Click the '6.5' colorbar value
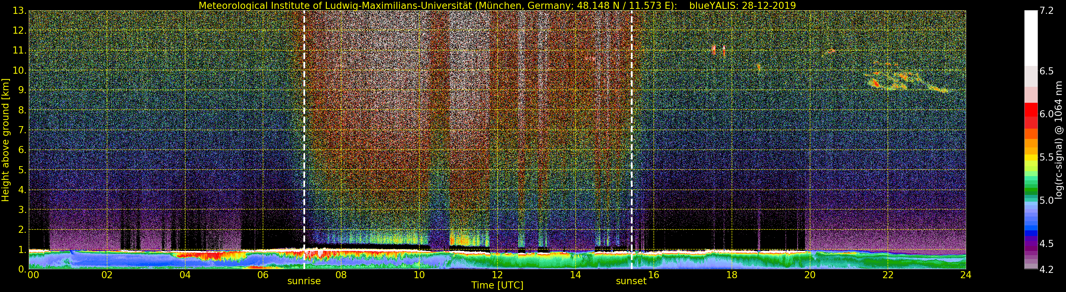The width and height of the screenshot is (1066, 292). point(1046,71)
